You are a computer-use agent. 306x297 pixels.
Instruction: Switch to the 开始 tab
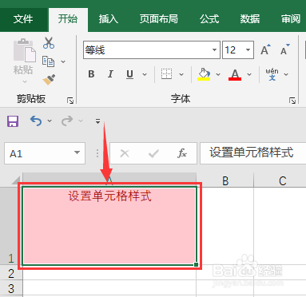coord(68,19)
